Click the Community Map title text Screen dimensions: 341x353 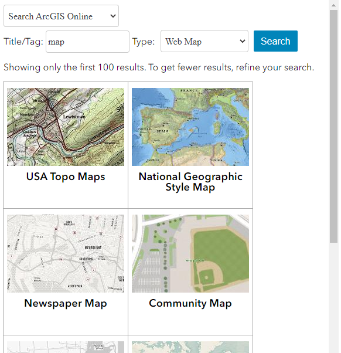click(x=190, y=303)
